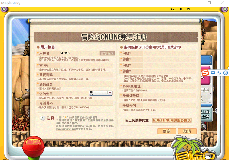Click the Ver. 0. 79 version text
Screen dimensions: 229x160
pyautogui.click(x=180, y=9)
